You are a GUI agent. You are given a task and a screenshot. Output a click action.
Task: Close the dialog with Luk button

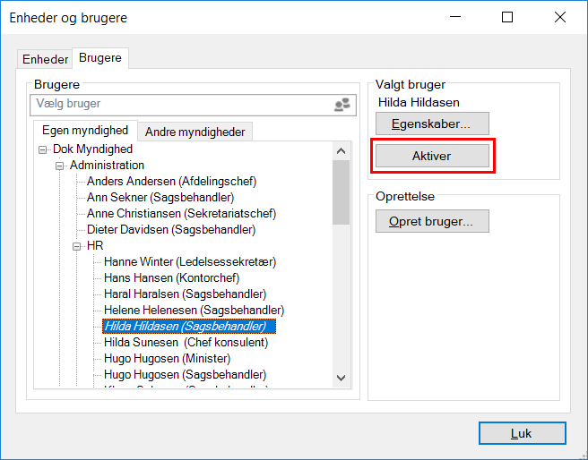click(522, 433)
